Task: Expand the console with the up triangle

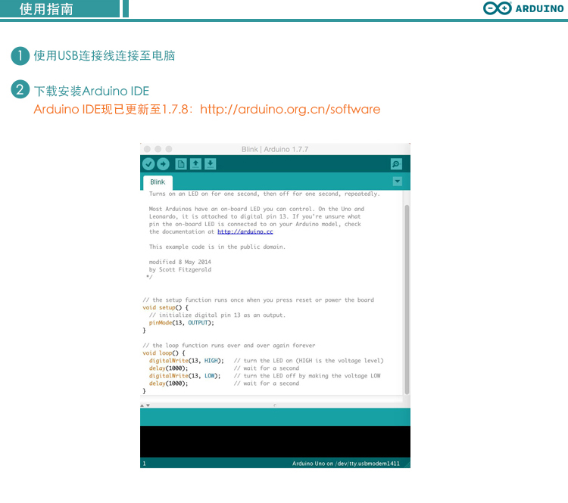Action: pyautogui.click(x=142, y=405)
